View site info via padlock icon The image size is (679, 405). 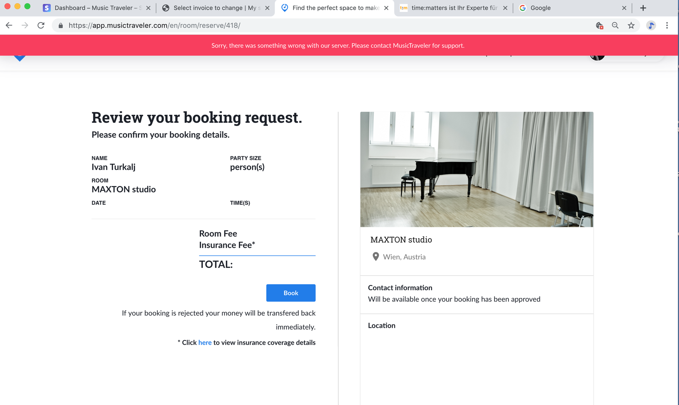click(x=60, y=25)
